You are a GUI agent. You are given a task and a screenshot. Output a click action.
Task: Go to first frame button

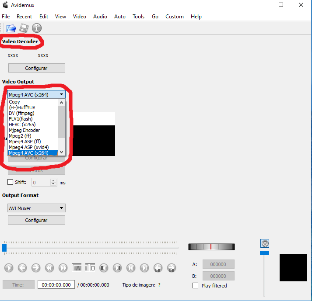click(x=131, y=268)
